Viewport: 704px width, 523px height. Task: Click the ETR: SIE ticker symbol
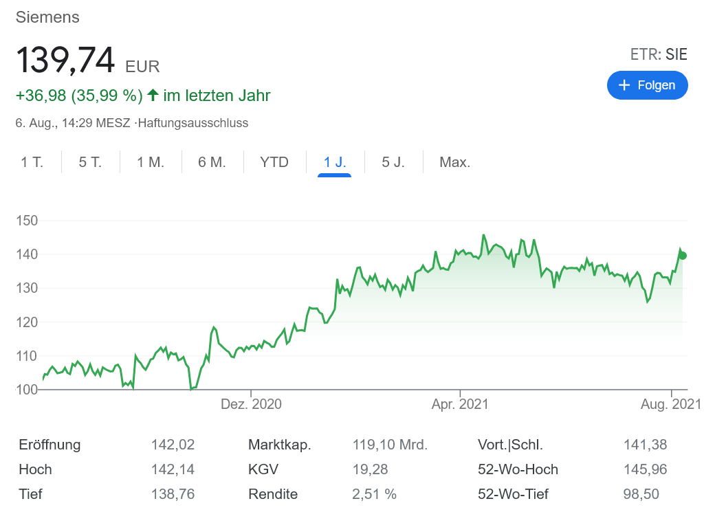[658, 55]
